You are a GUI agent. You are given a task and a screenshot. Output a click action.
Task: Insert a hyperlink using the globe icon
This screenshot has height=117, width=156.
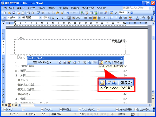[x=82, y=13]
